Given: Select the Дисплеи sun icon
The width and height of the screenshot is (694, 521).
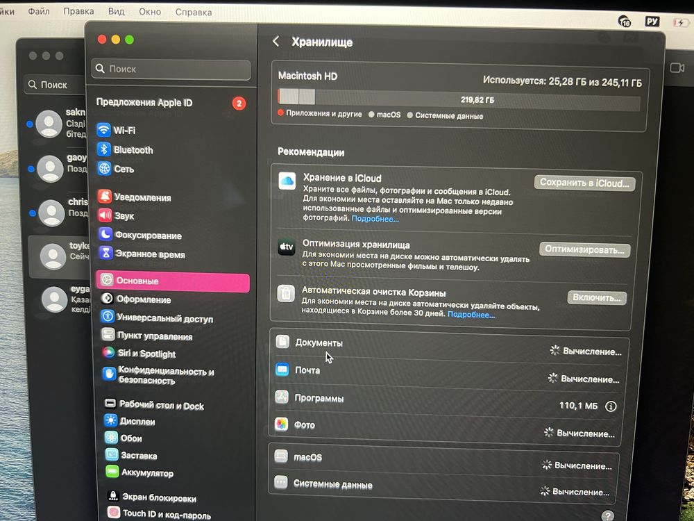Looking at the screenshot, I should [x=110, y=420].
